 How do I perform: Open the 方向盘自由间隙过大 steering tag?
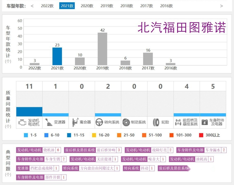pos(91,168)
